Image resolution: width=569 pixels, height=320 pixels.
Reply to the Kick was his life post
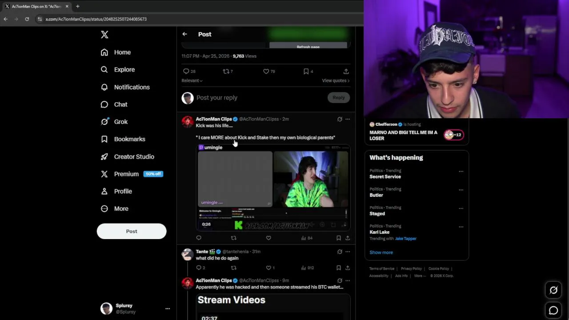point(199,238)
